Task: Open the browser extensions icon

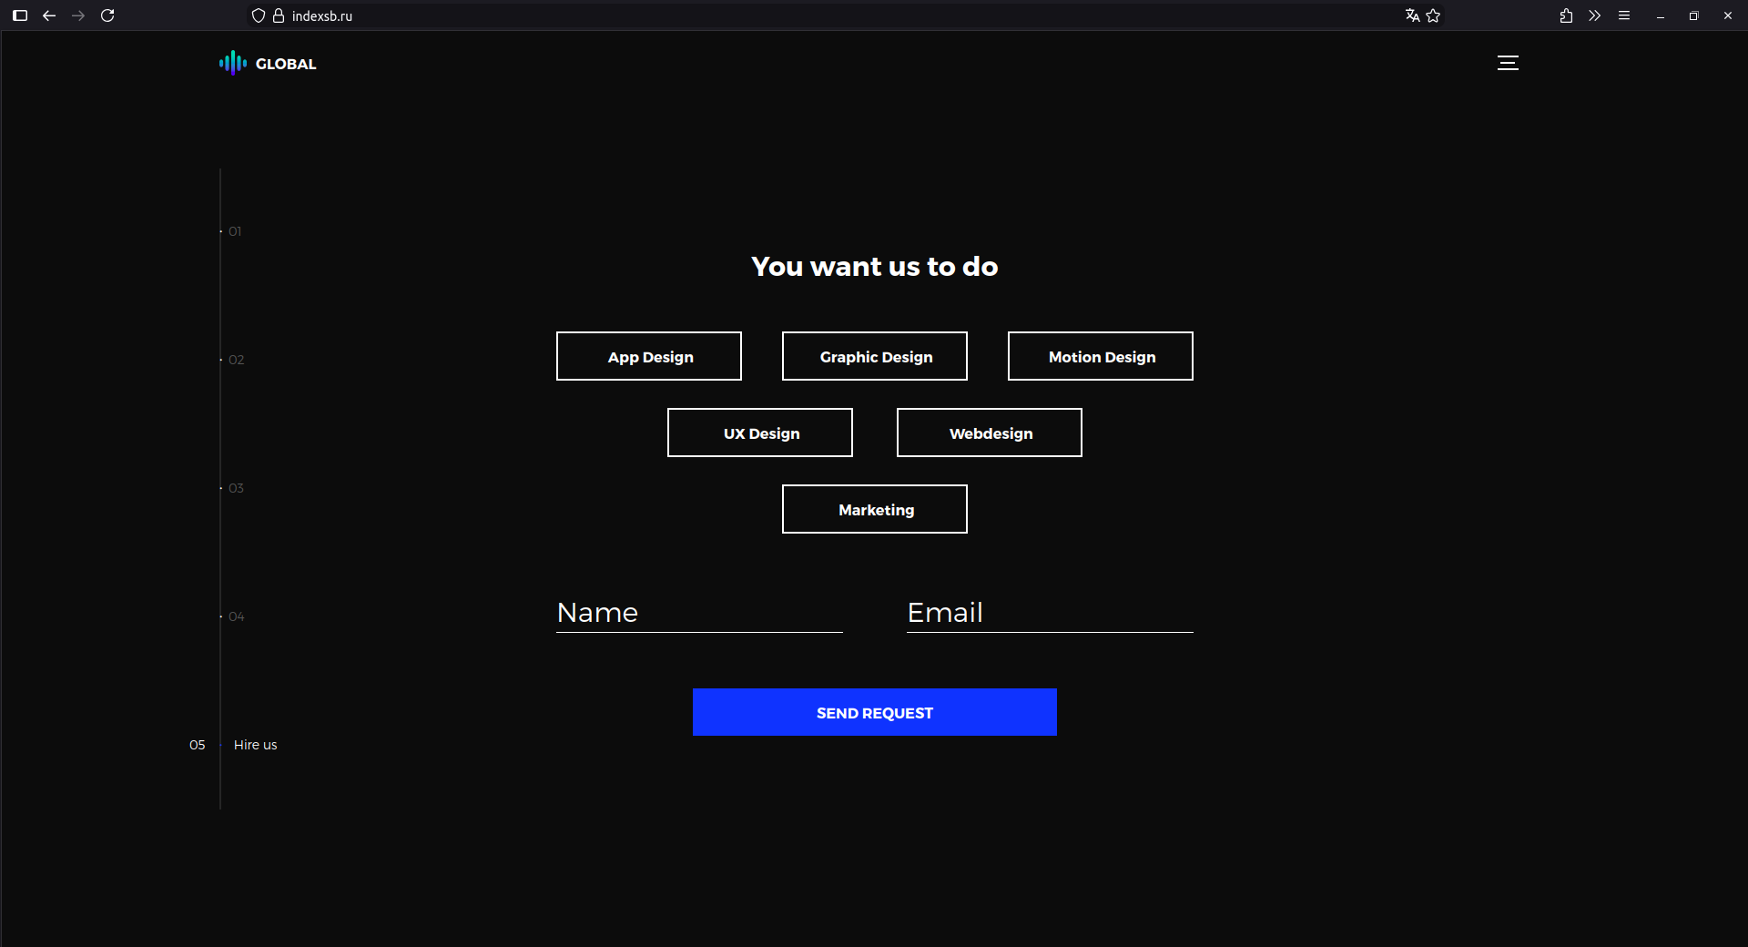Action: 1566,15
